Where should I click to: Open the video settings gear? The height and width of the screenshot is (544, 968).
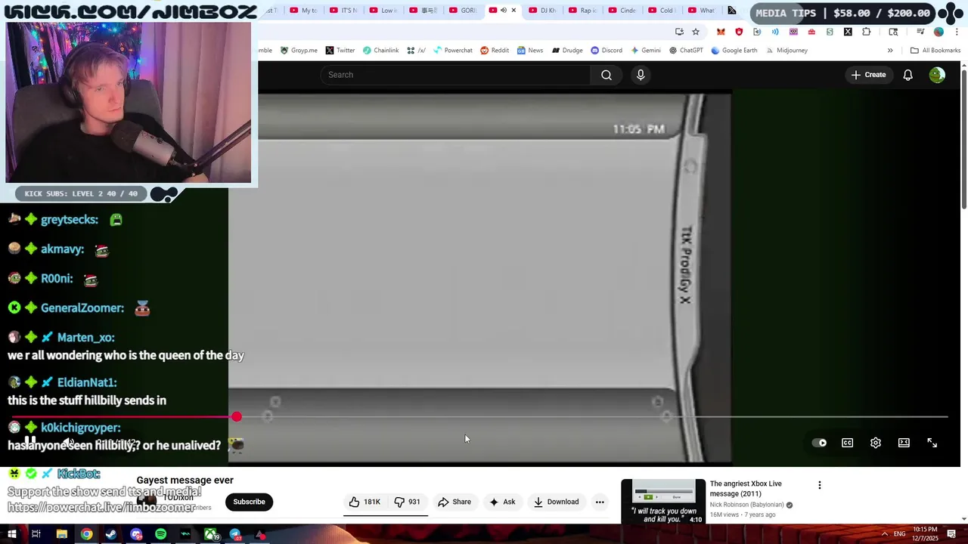[x=876, y=443]
